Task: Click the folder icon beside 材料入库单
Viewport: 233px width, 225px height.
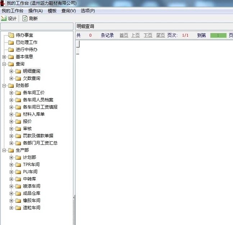Action: 18,114
